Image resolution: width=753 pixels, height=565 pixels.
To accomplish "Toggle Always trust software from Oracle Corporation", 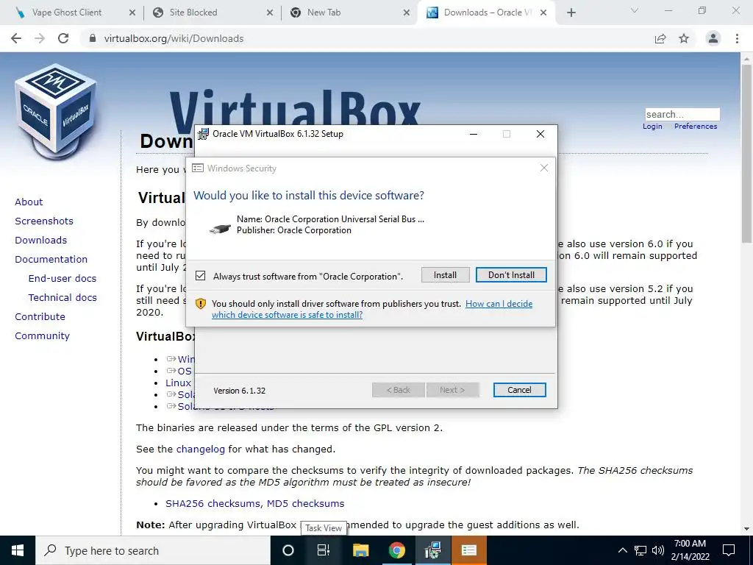I will tap(200, 276).
